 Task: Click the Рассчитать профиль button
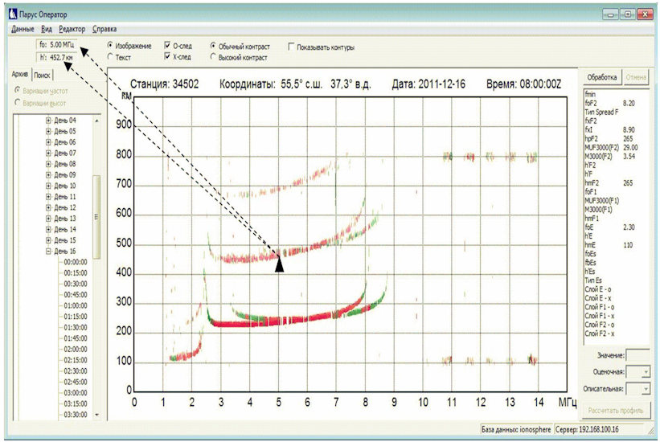coord(616,411)
